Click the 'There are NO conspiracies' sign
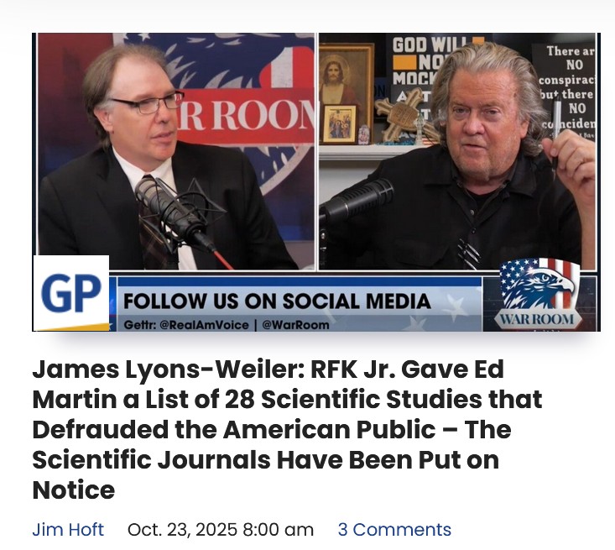The height and width of the screenshot is (550, 615). tap(567, 91)
